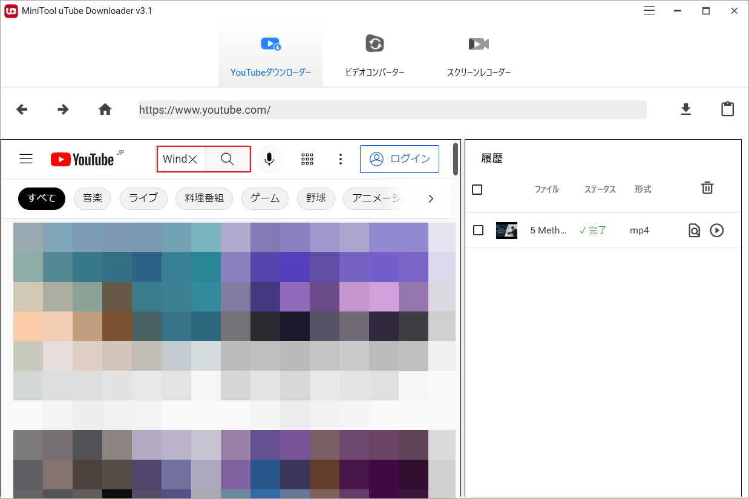The width and height of the screenshot is (749, 499).
Task: Select the 音楽 category chip
Action: pyautogui.click(x=93, y=198)
